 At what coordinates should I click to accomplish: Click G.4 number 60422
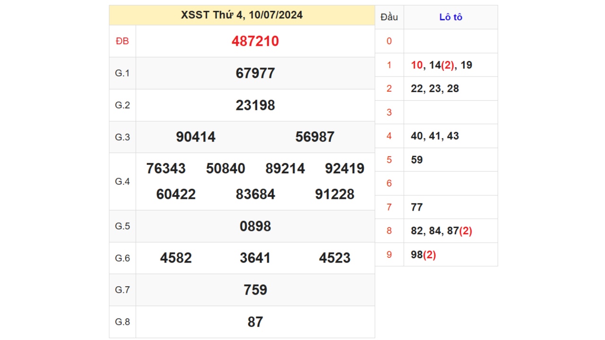tap(176, 194)
